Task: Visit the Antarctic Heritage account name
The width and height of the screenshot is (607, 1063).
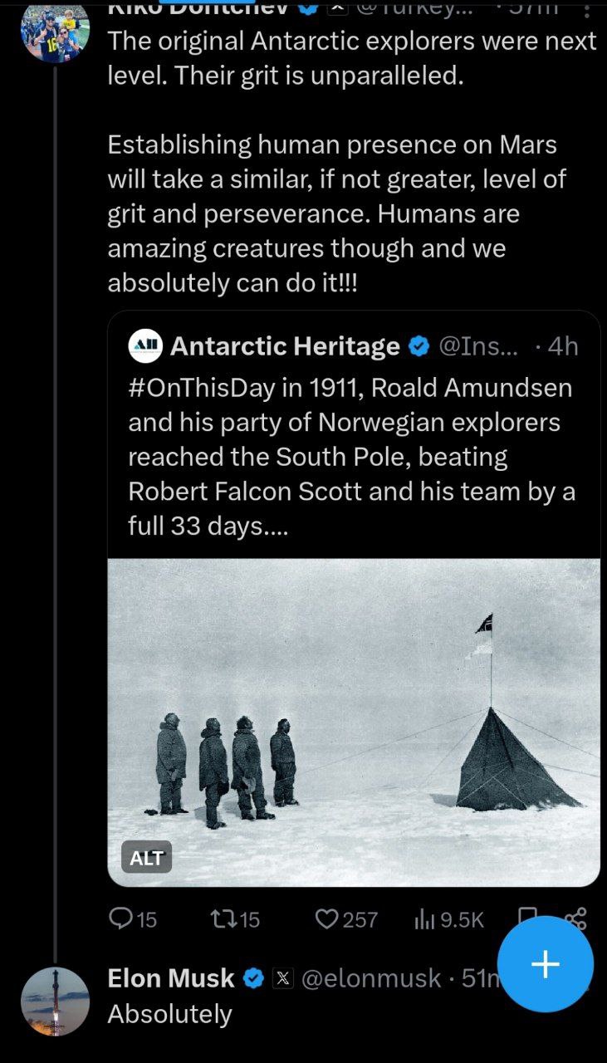Action: pos(285,346)
